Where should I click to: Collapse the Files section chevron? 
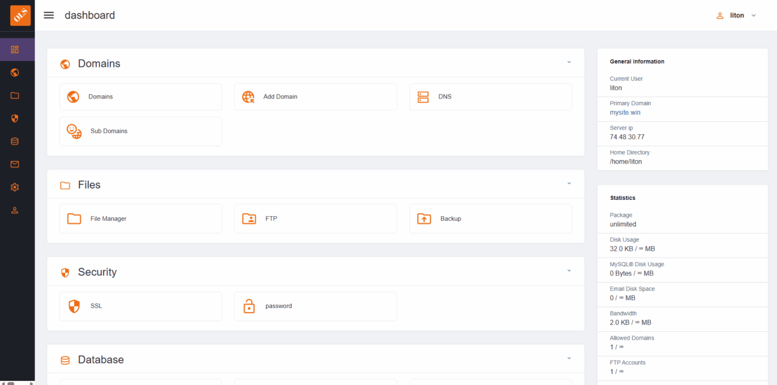coord(568,183)
